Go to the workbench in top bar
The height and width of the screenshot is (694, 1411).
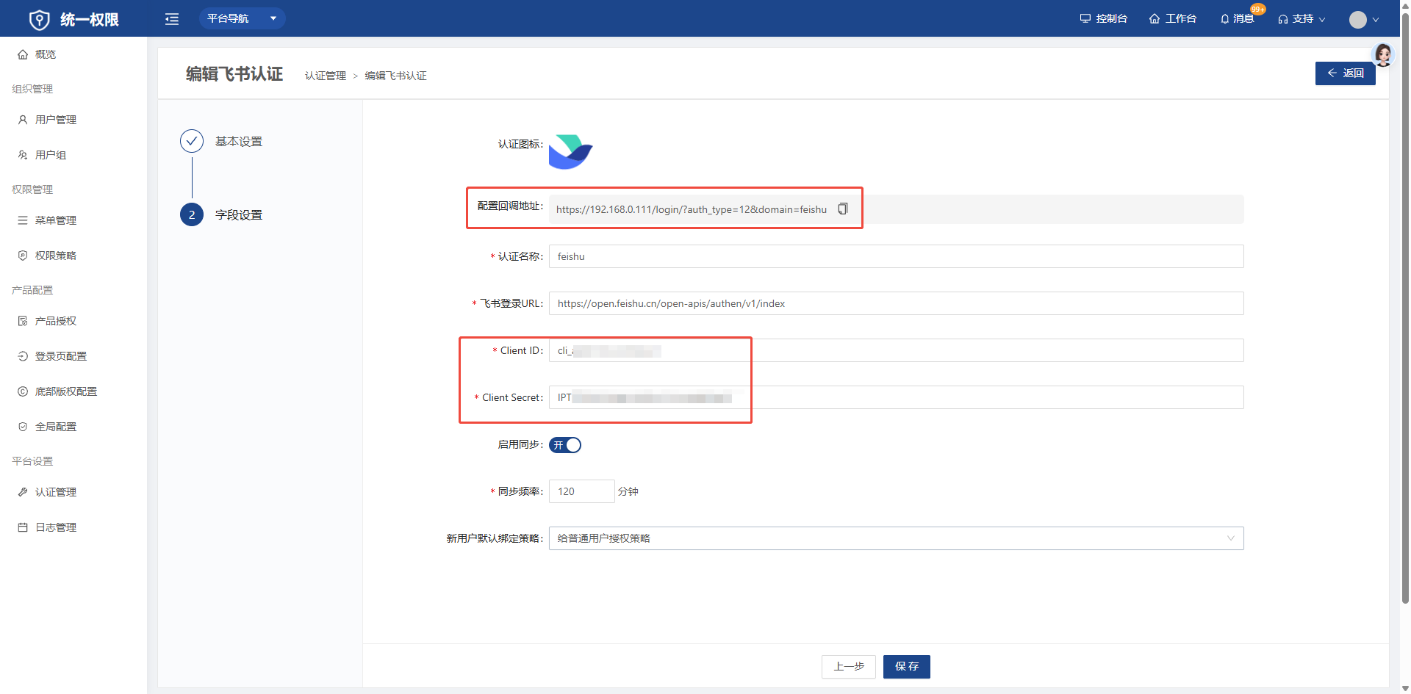[1173, 18]
